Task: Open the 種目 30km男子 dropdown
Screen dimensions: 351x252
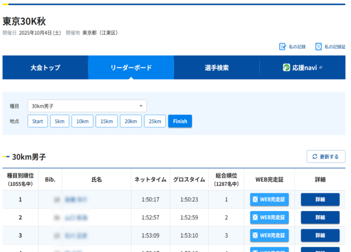Action: coord(87,106)
